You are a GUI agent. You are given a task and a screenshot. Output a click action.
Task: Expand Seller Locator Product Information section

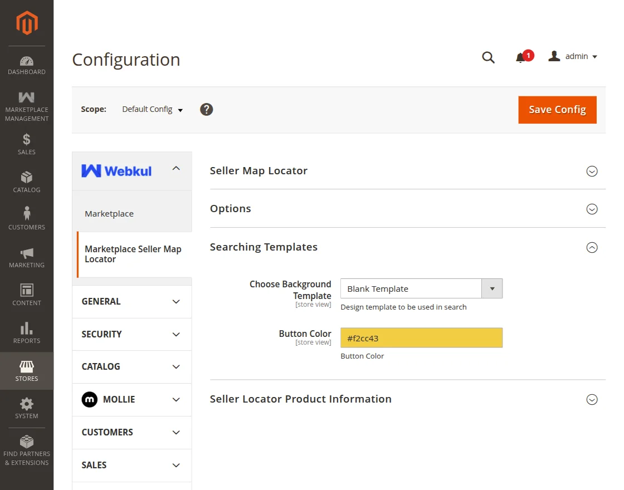pos(592,400)
